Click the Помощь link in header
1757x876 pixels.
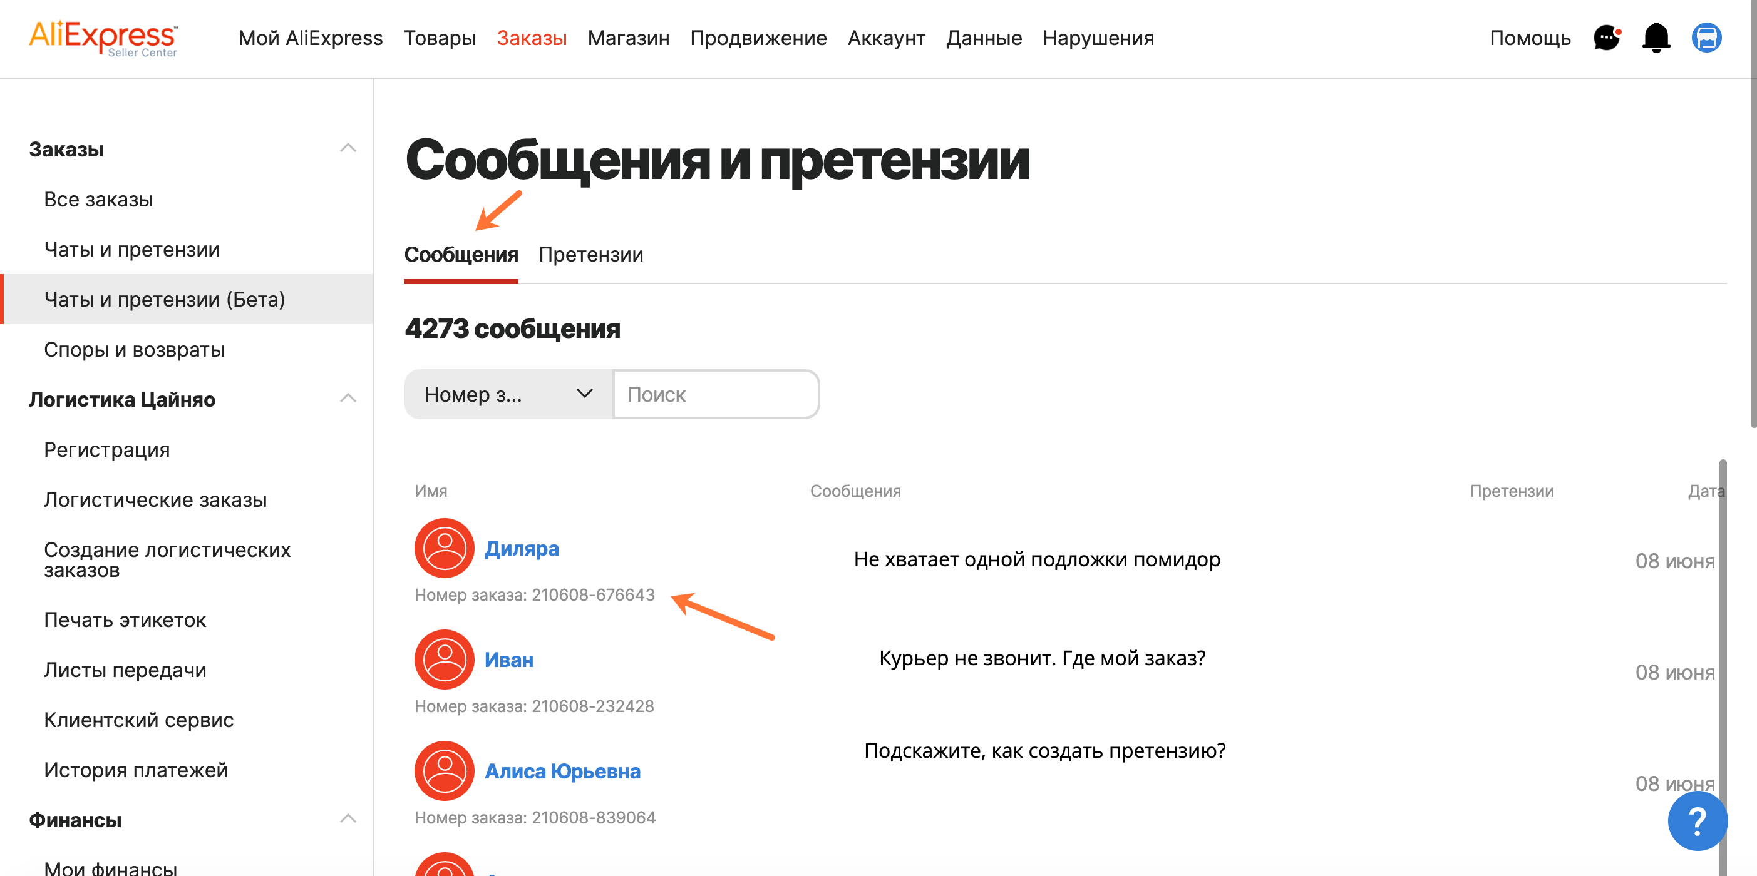pyautogui.click(x=1529, y=38)
